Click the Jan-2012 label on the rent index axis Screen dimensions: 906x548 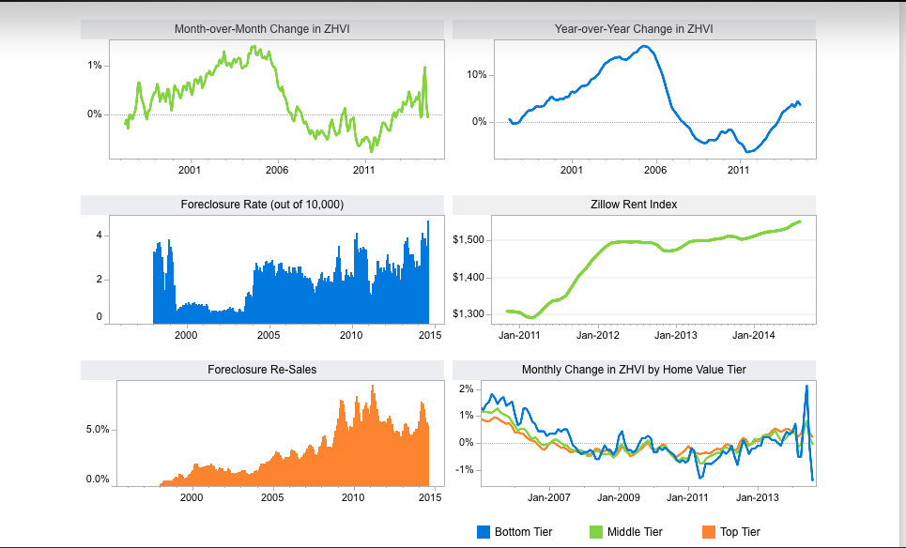(597, 335)
